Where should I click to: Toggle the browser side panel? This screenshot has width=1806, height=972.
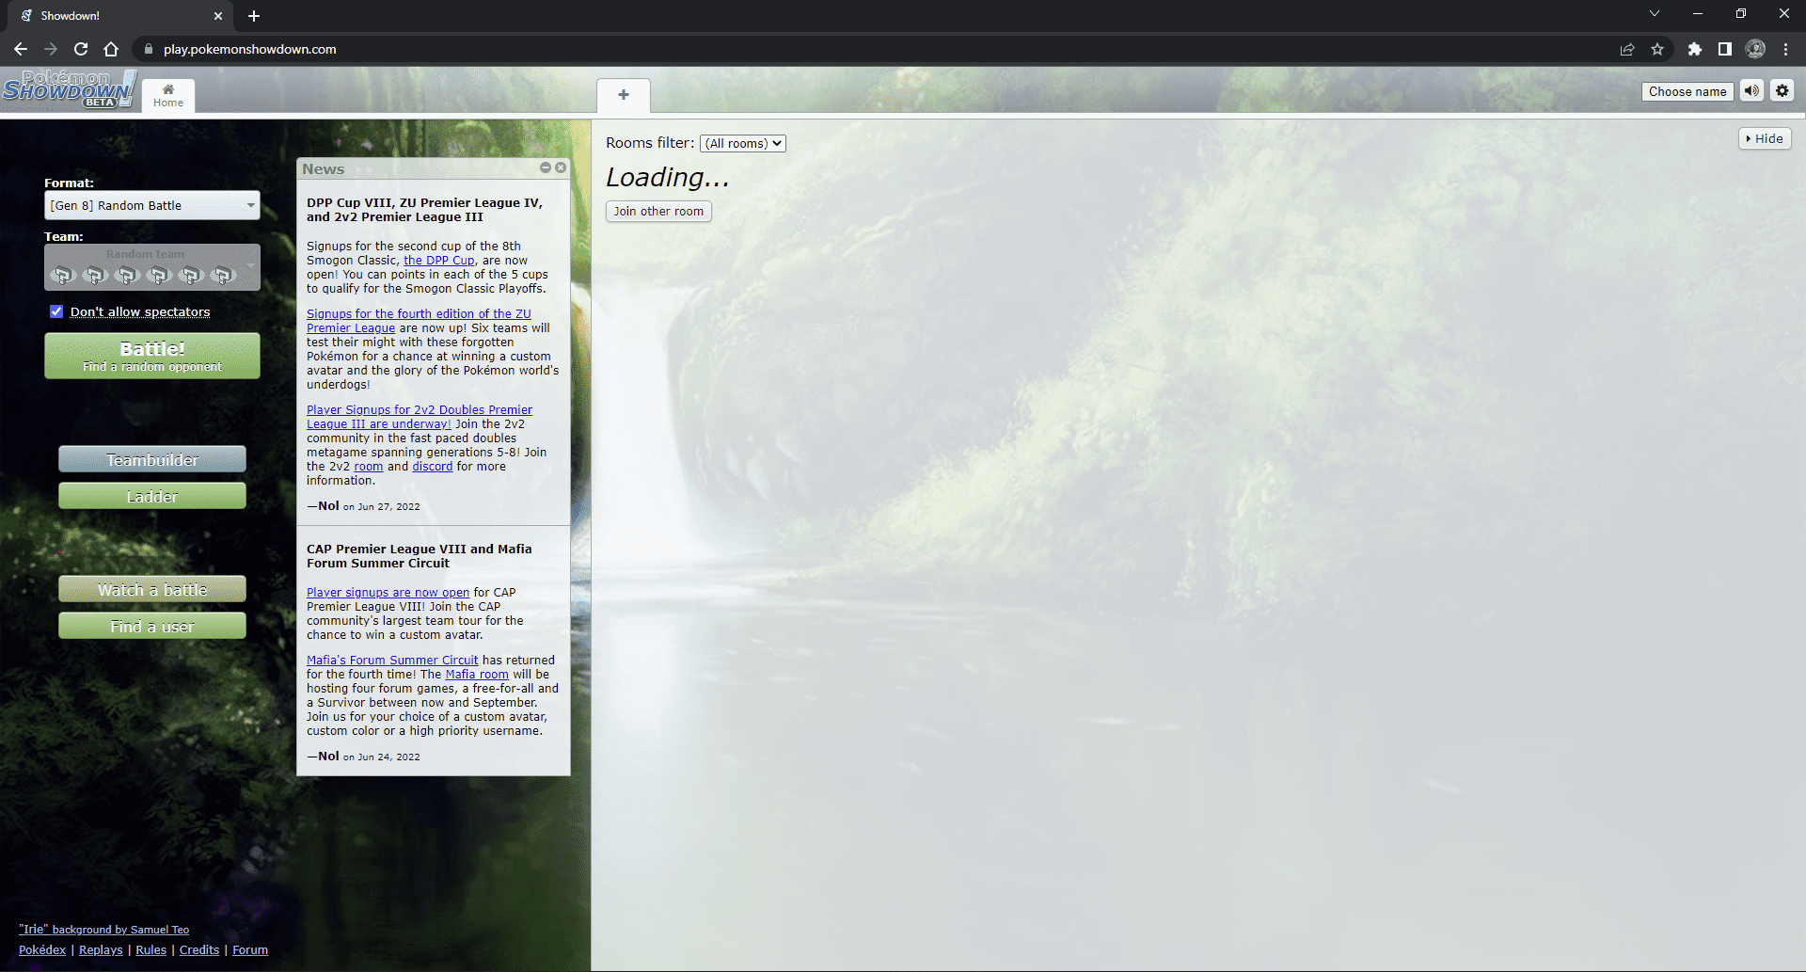click(x=1725, y=49)
